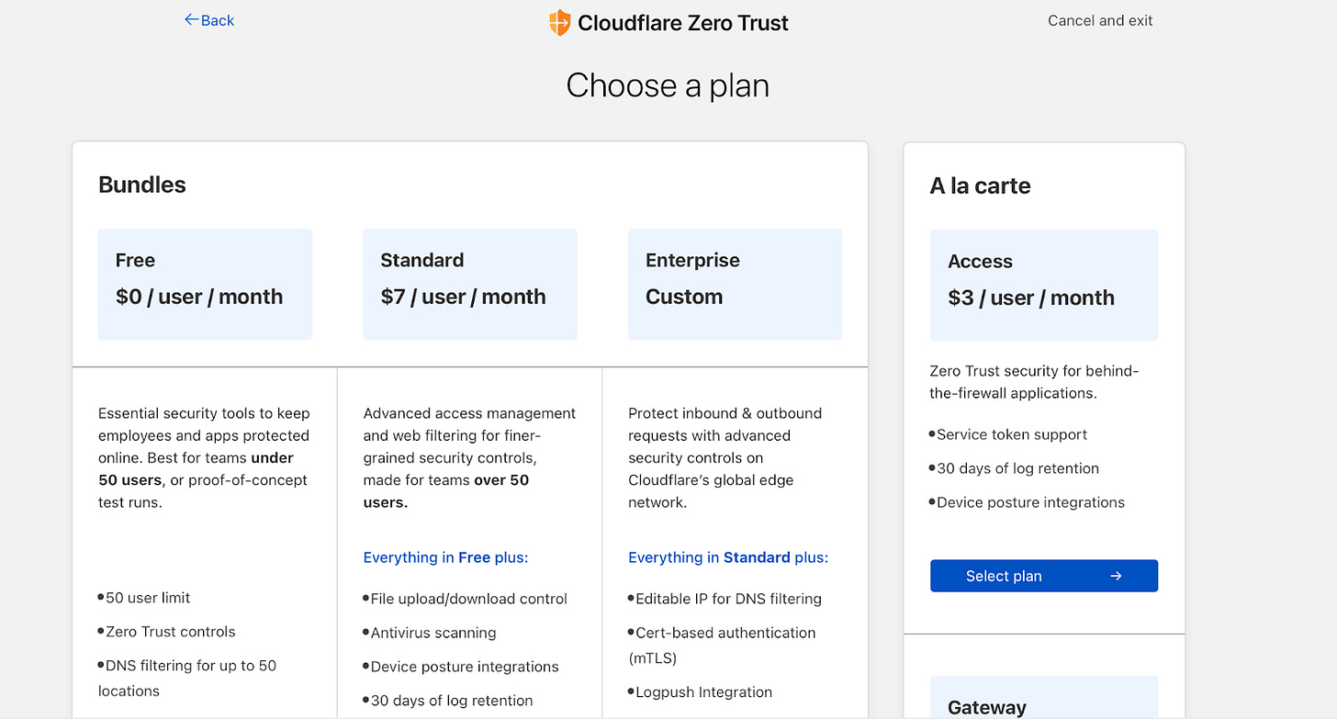Select the Free plan card

204,284
